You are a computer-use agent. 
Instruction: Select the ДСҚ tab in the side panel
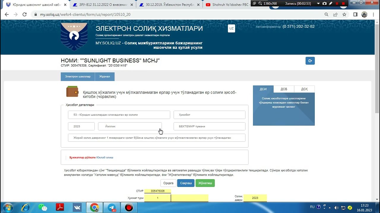click(304, 89)
